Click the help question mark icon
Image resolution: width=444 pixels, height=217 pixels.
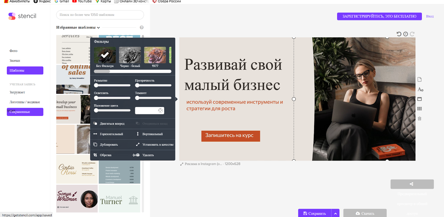pos(142,27)
